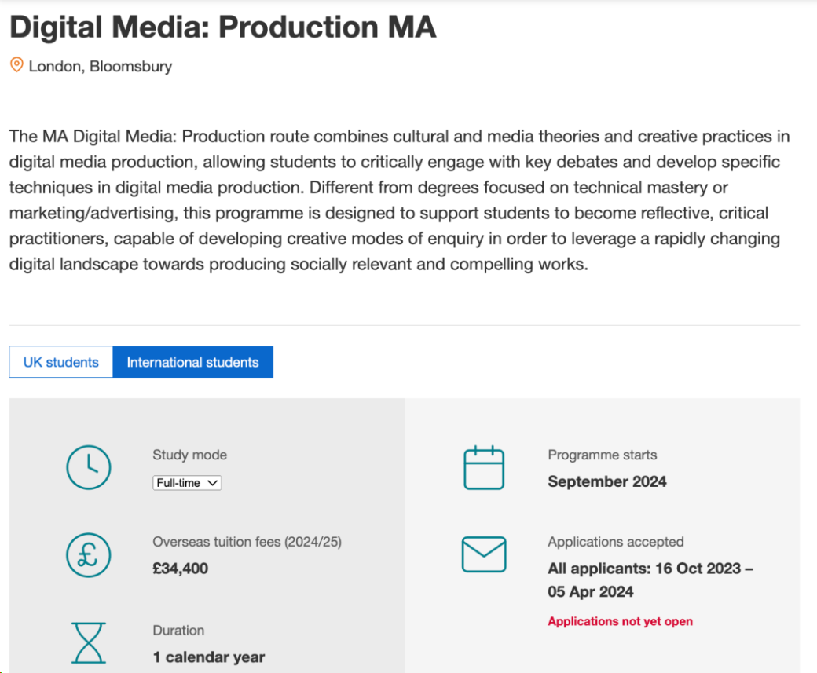This screenshot has height=673, width=817.
Task: Click the 1 calendar year duration value
Action: click(209, 657)
